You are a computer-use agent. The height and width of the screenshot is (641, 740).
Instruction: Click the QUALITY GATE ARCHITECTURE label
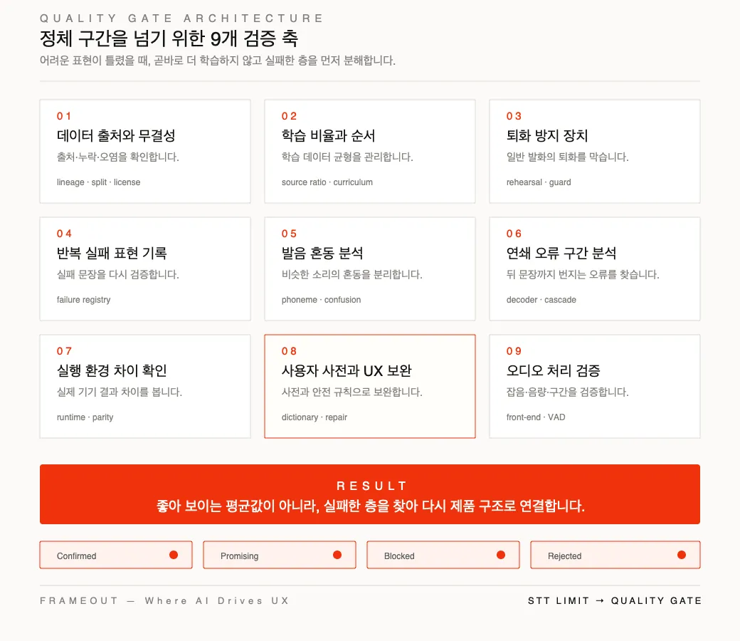(181, 19)
